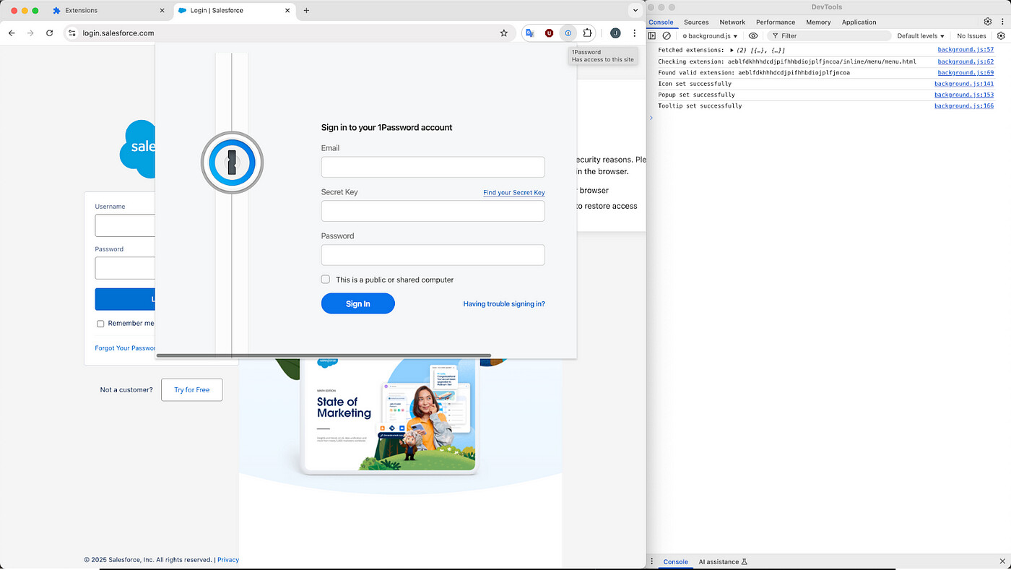Open console settings gear beside No Issues
Image resolution: width=1011 pixels, height=570 pixels.
click(x=1001, y=35)
